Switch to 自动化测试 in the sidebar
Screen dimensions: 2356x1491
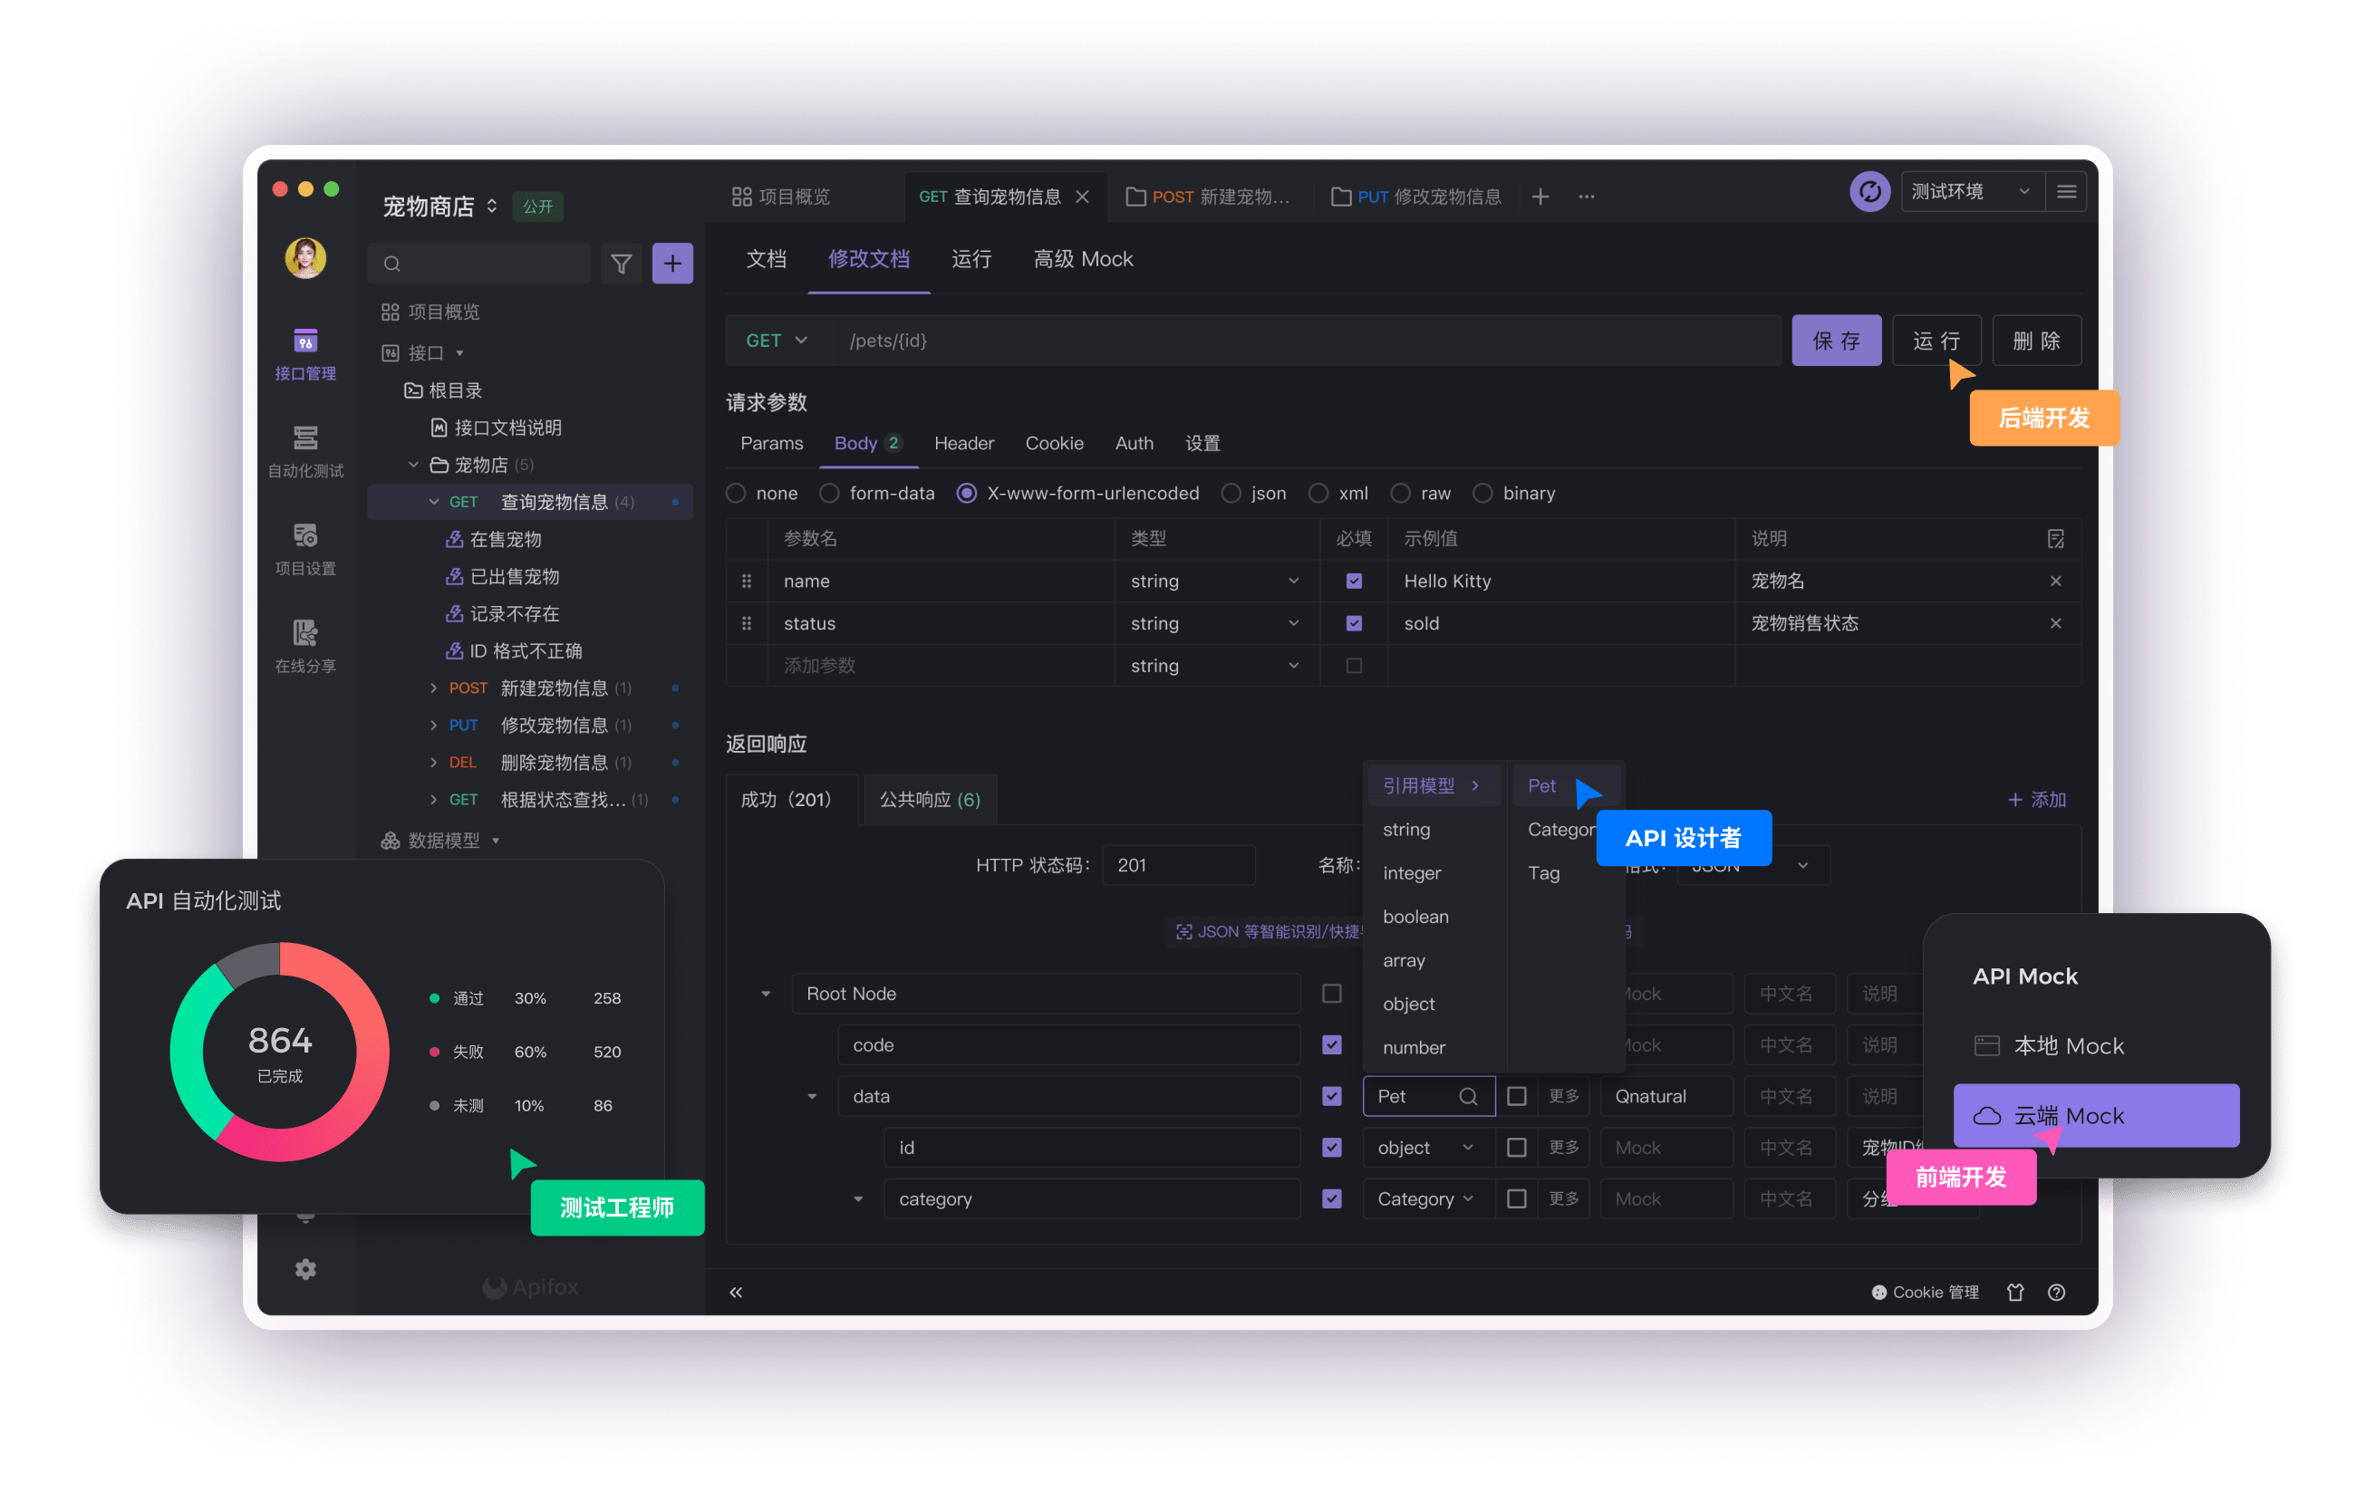(x=306, y=451)
